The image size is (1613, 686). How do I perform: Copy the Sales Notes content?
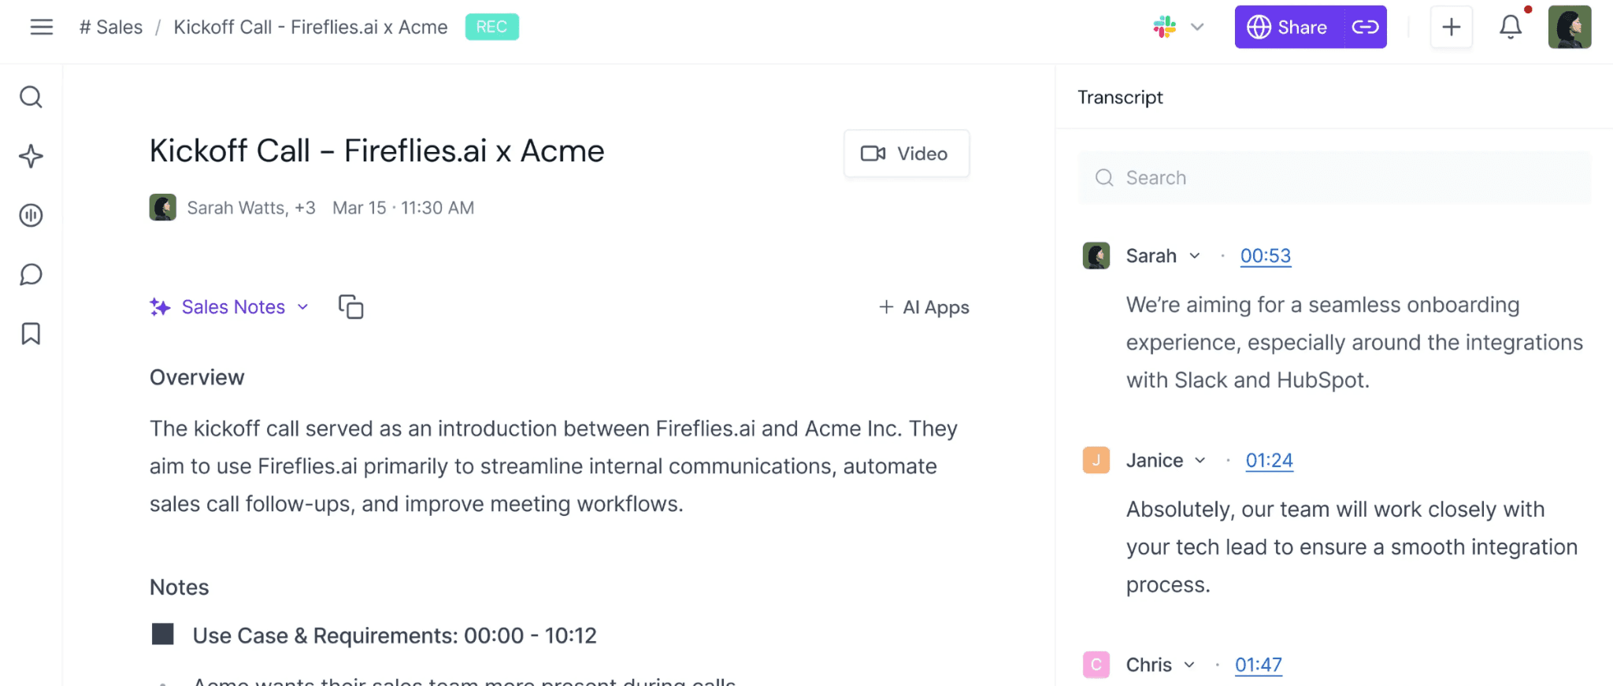click(350, 306)
